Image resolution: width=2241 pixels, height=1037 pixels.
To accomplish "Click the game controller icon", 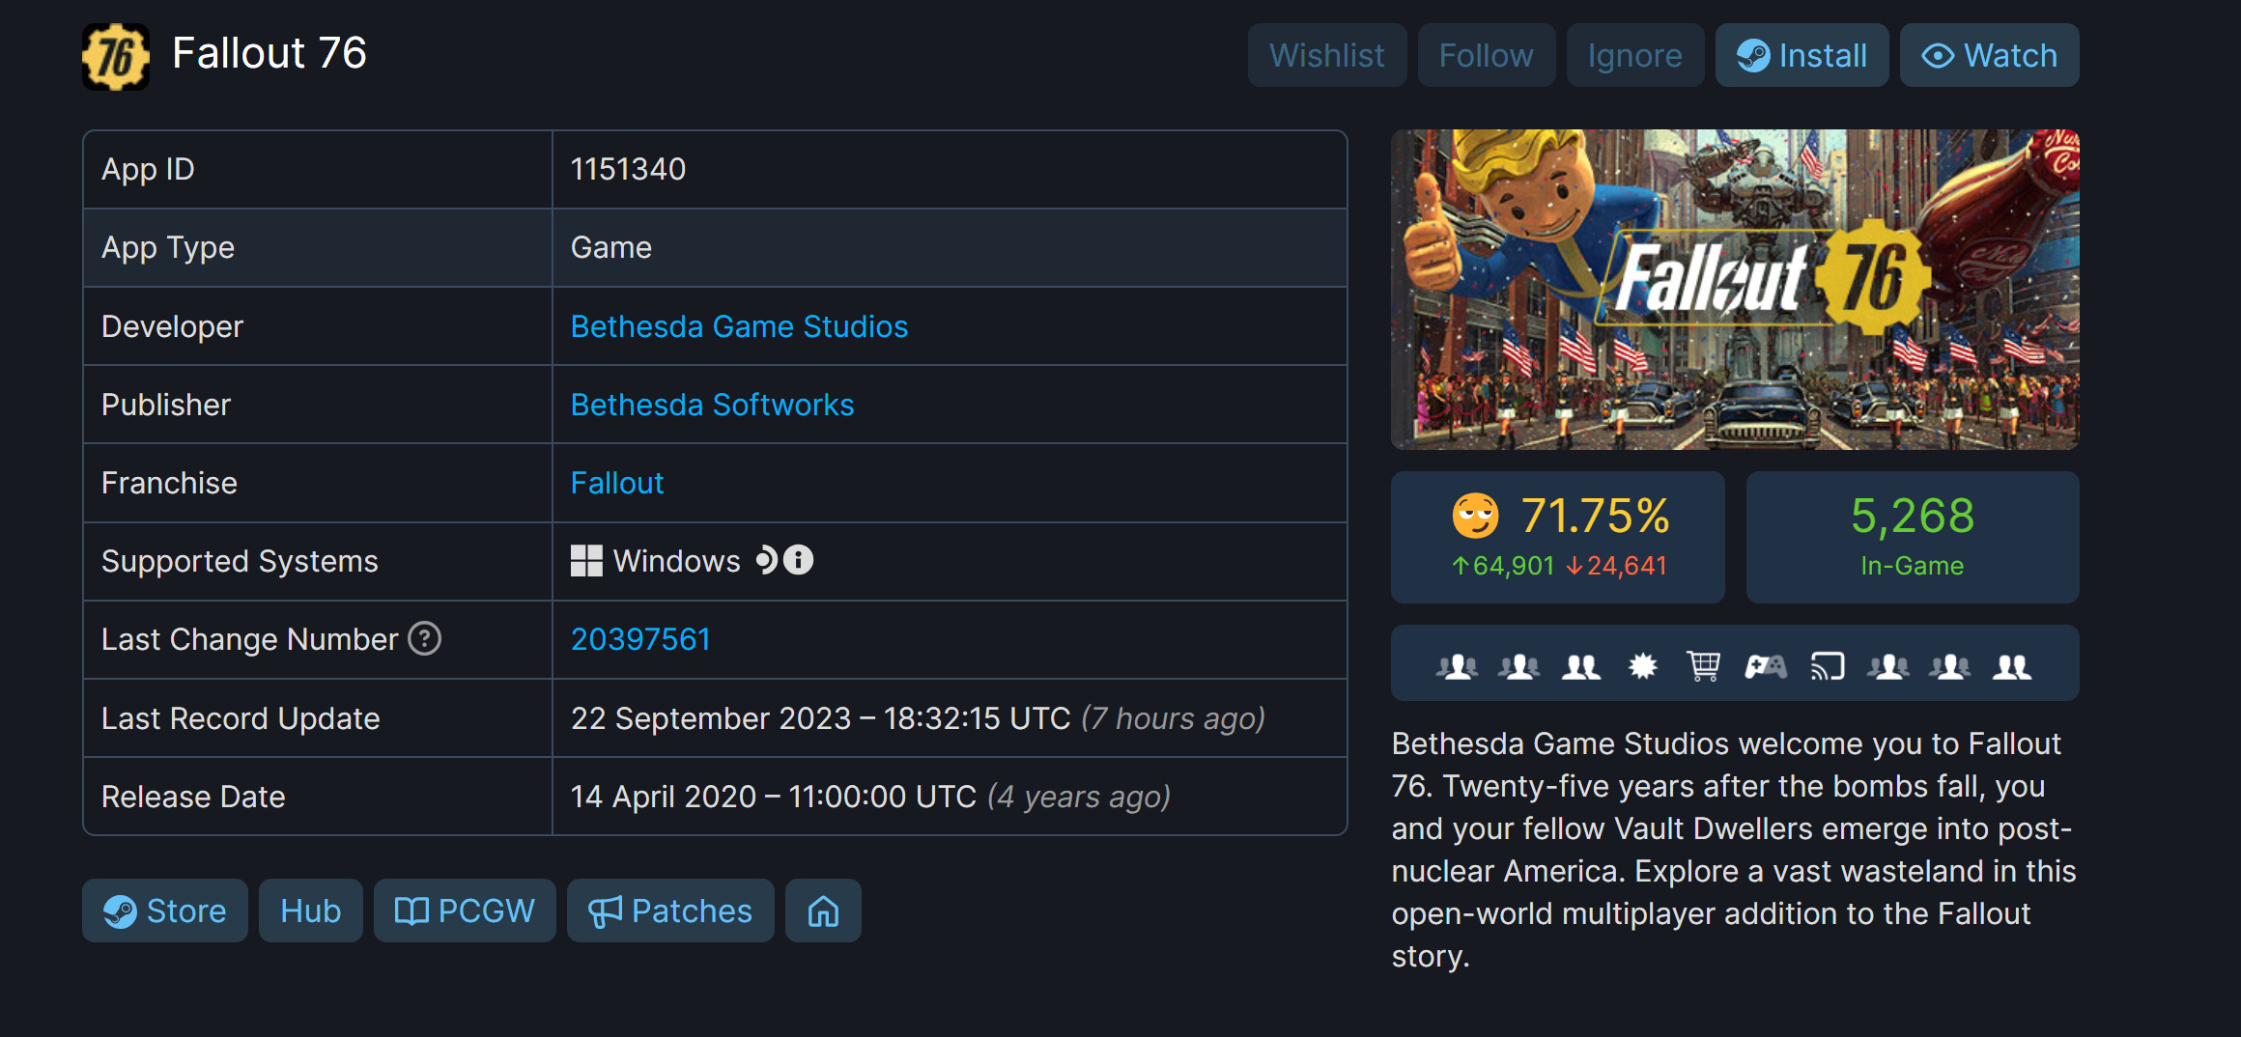I will pyautogui.click(x=1766, y=666).
